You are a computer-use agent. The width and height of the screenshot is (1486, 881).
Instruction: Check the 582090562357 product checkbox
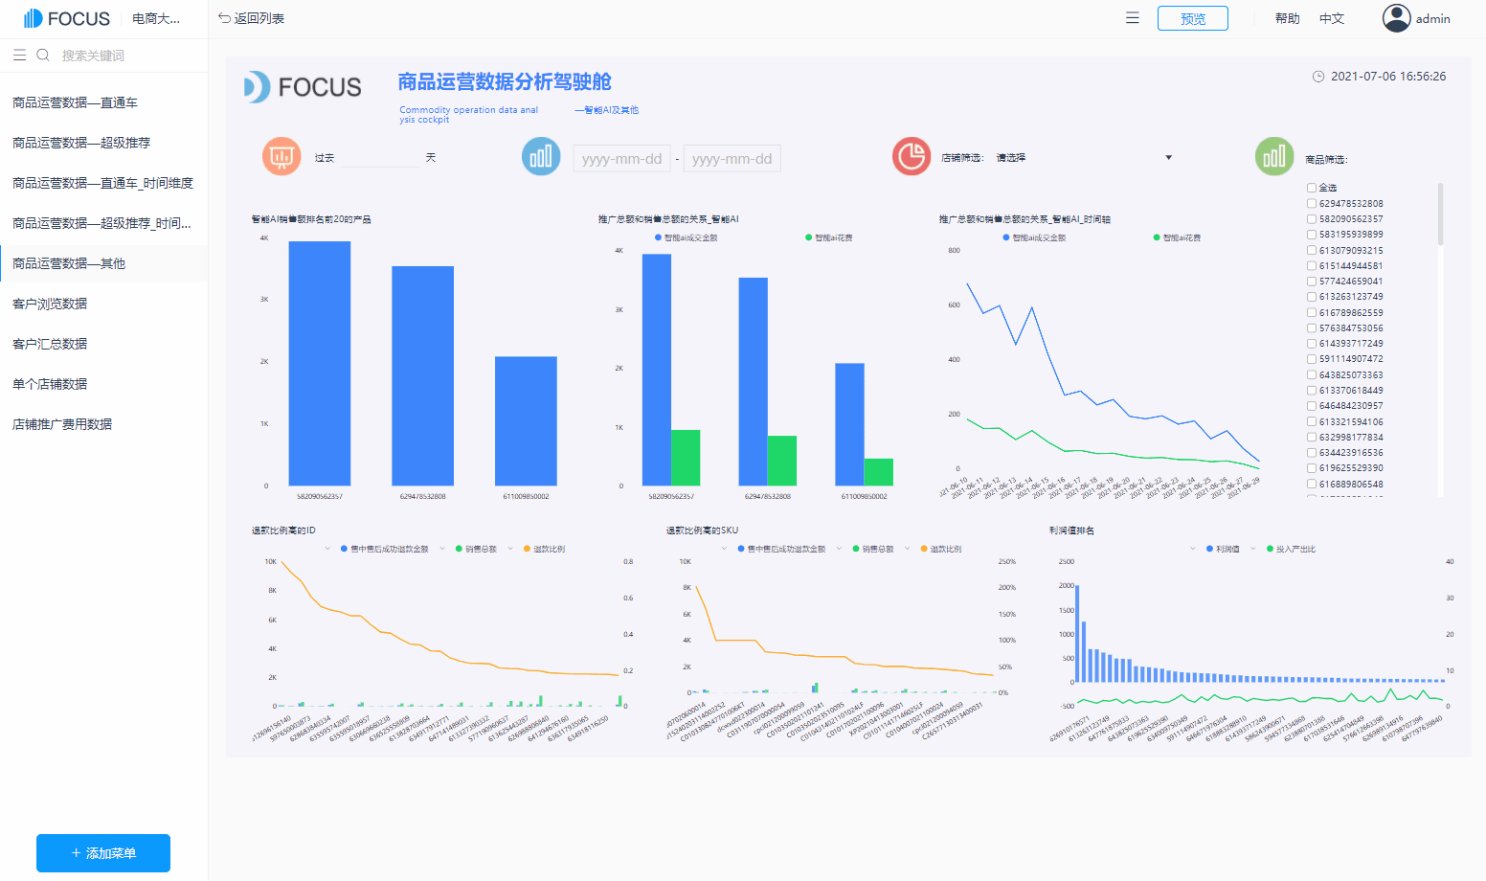pyautogui.click(x=1311, y=217)
